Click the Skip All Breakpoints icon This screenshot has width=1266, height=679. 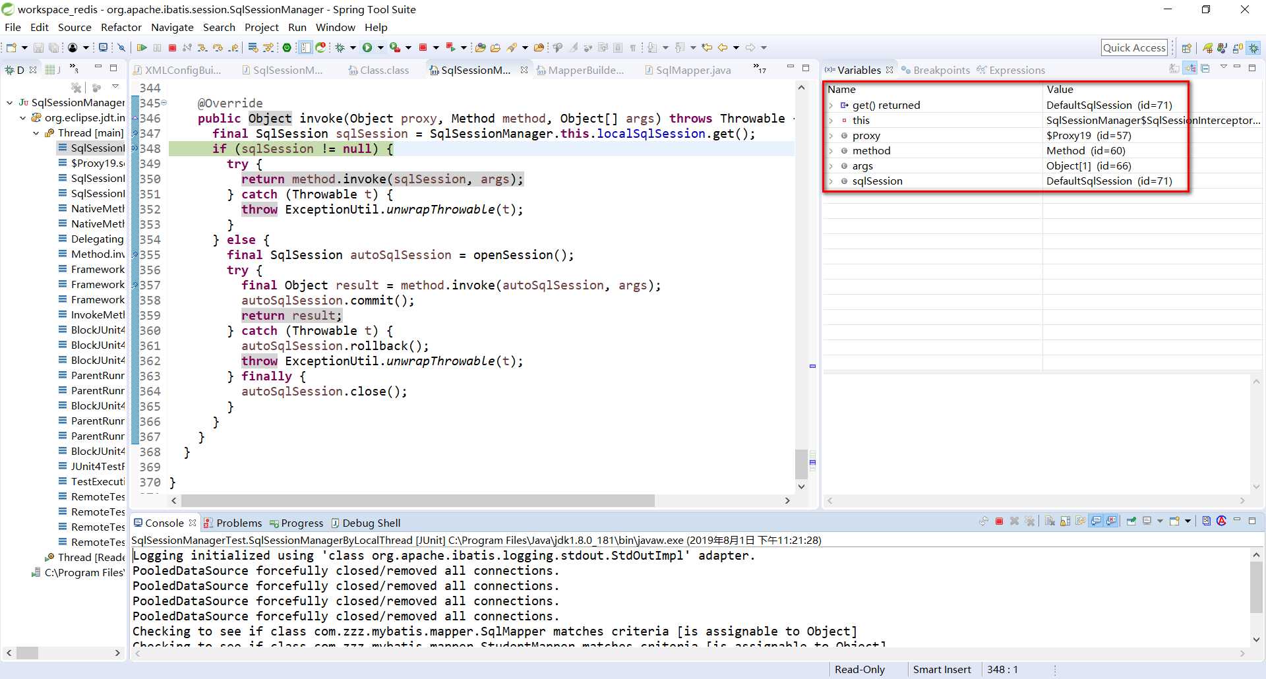click(121, 47)
